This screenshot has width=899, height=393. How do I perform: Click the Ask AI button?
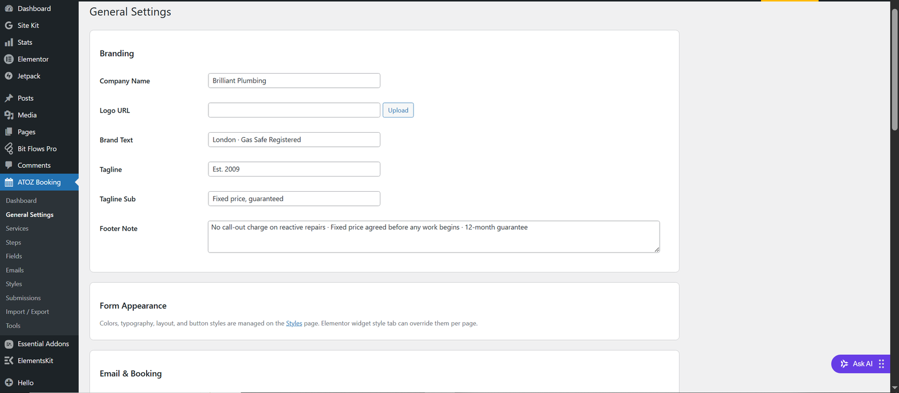coord(860,364)
